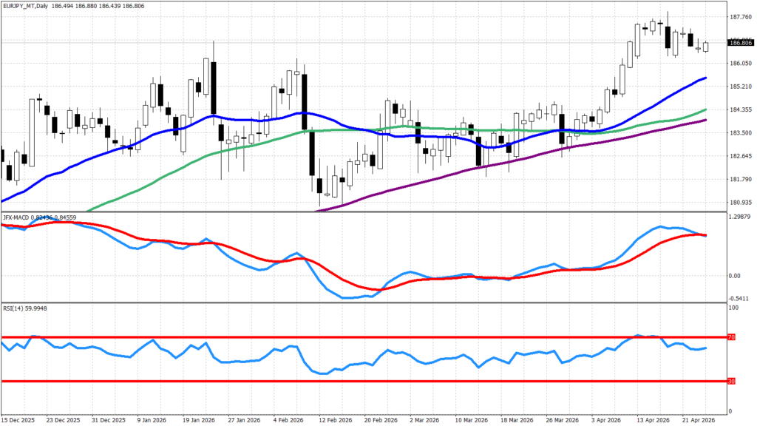Click the 187.760 price axis label
757x426 pixels.
click(740, 16)
